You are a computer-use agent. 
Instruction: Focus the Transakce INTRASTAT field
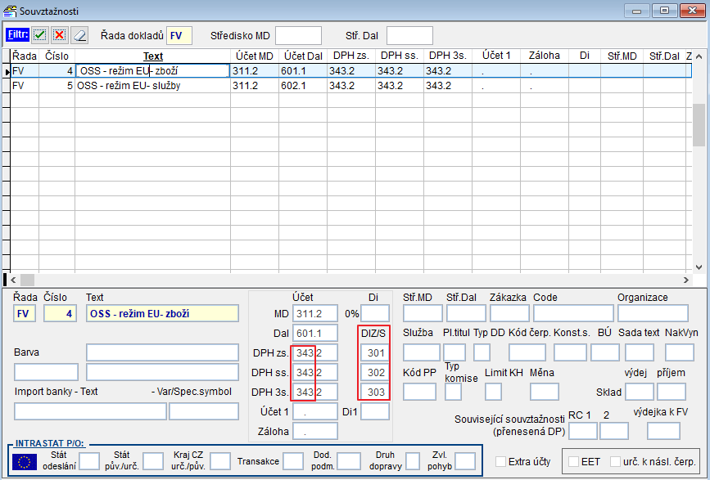coord(293,461)
